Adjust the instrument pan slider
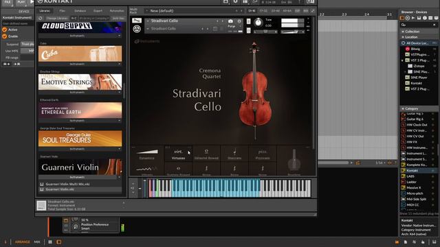Image resolution: width=440 pixels, height=247 pixels. click(265, 32)
